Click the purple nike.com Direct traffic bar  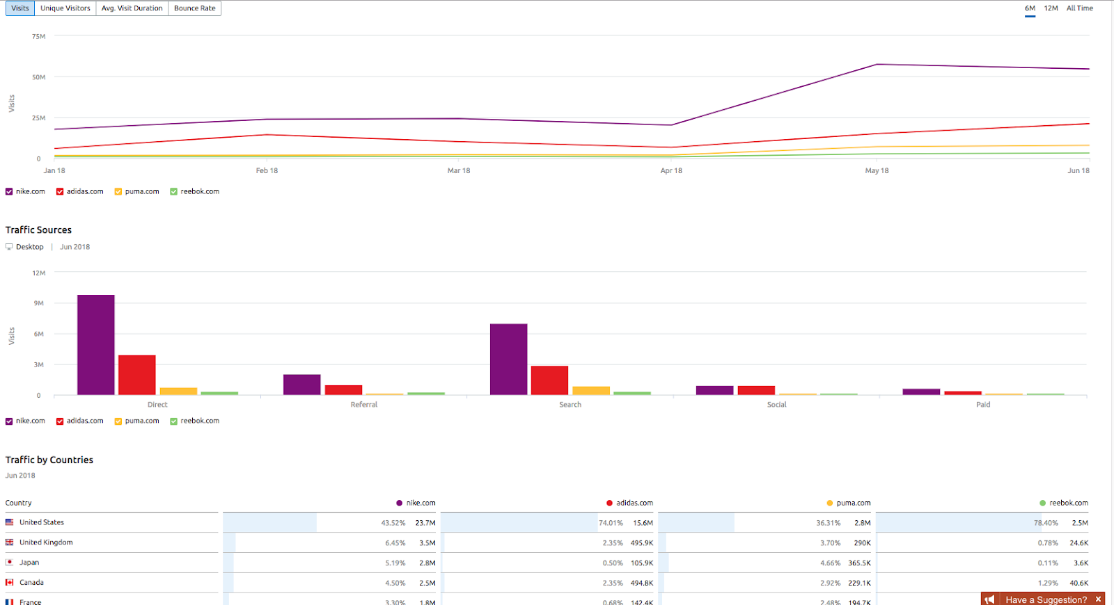(x=96, y=345)
